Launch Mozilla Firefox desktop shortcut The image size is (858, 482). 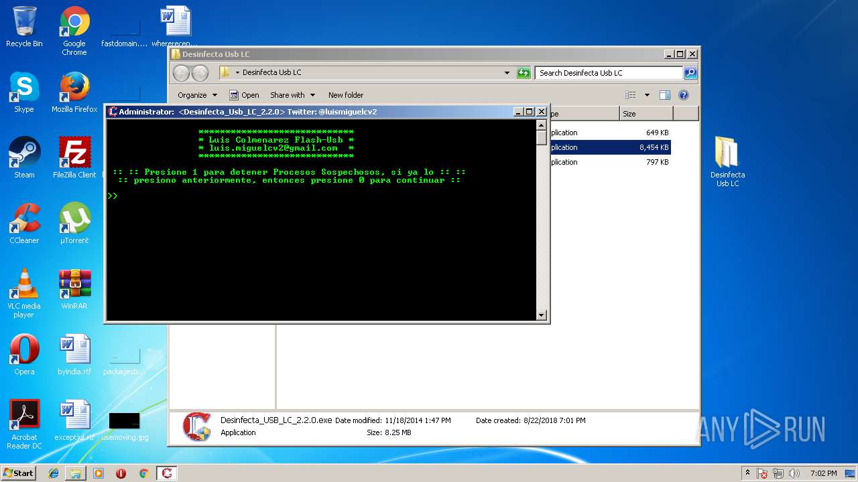pos(74,92)
